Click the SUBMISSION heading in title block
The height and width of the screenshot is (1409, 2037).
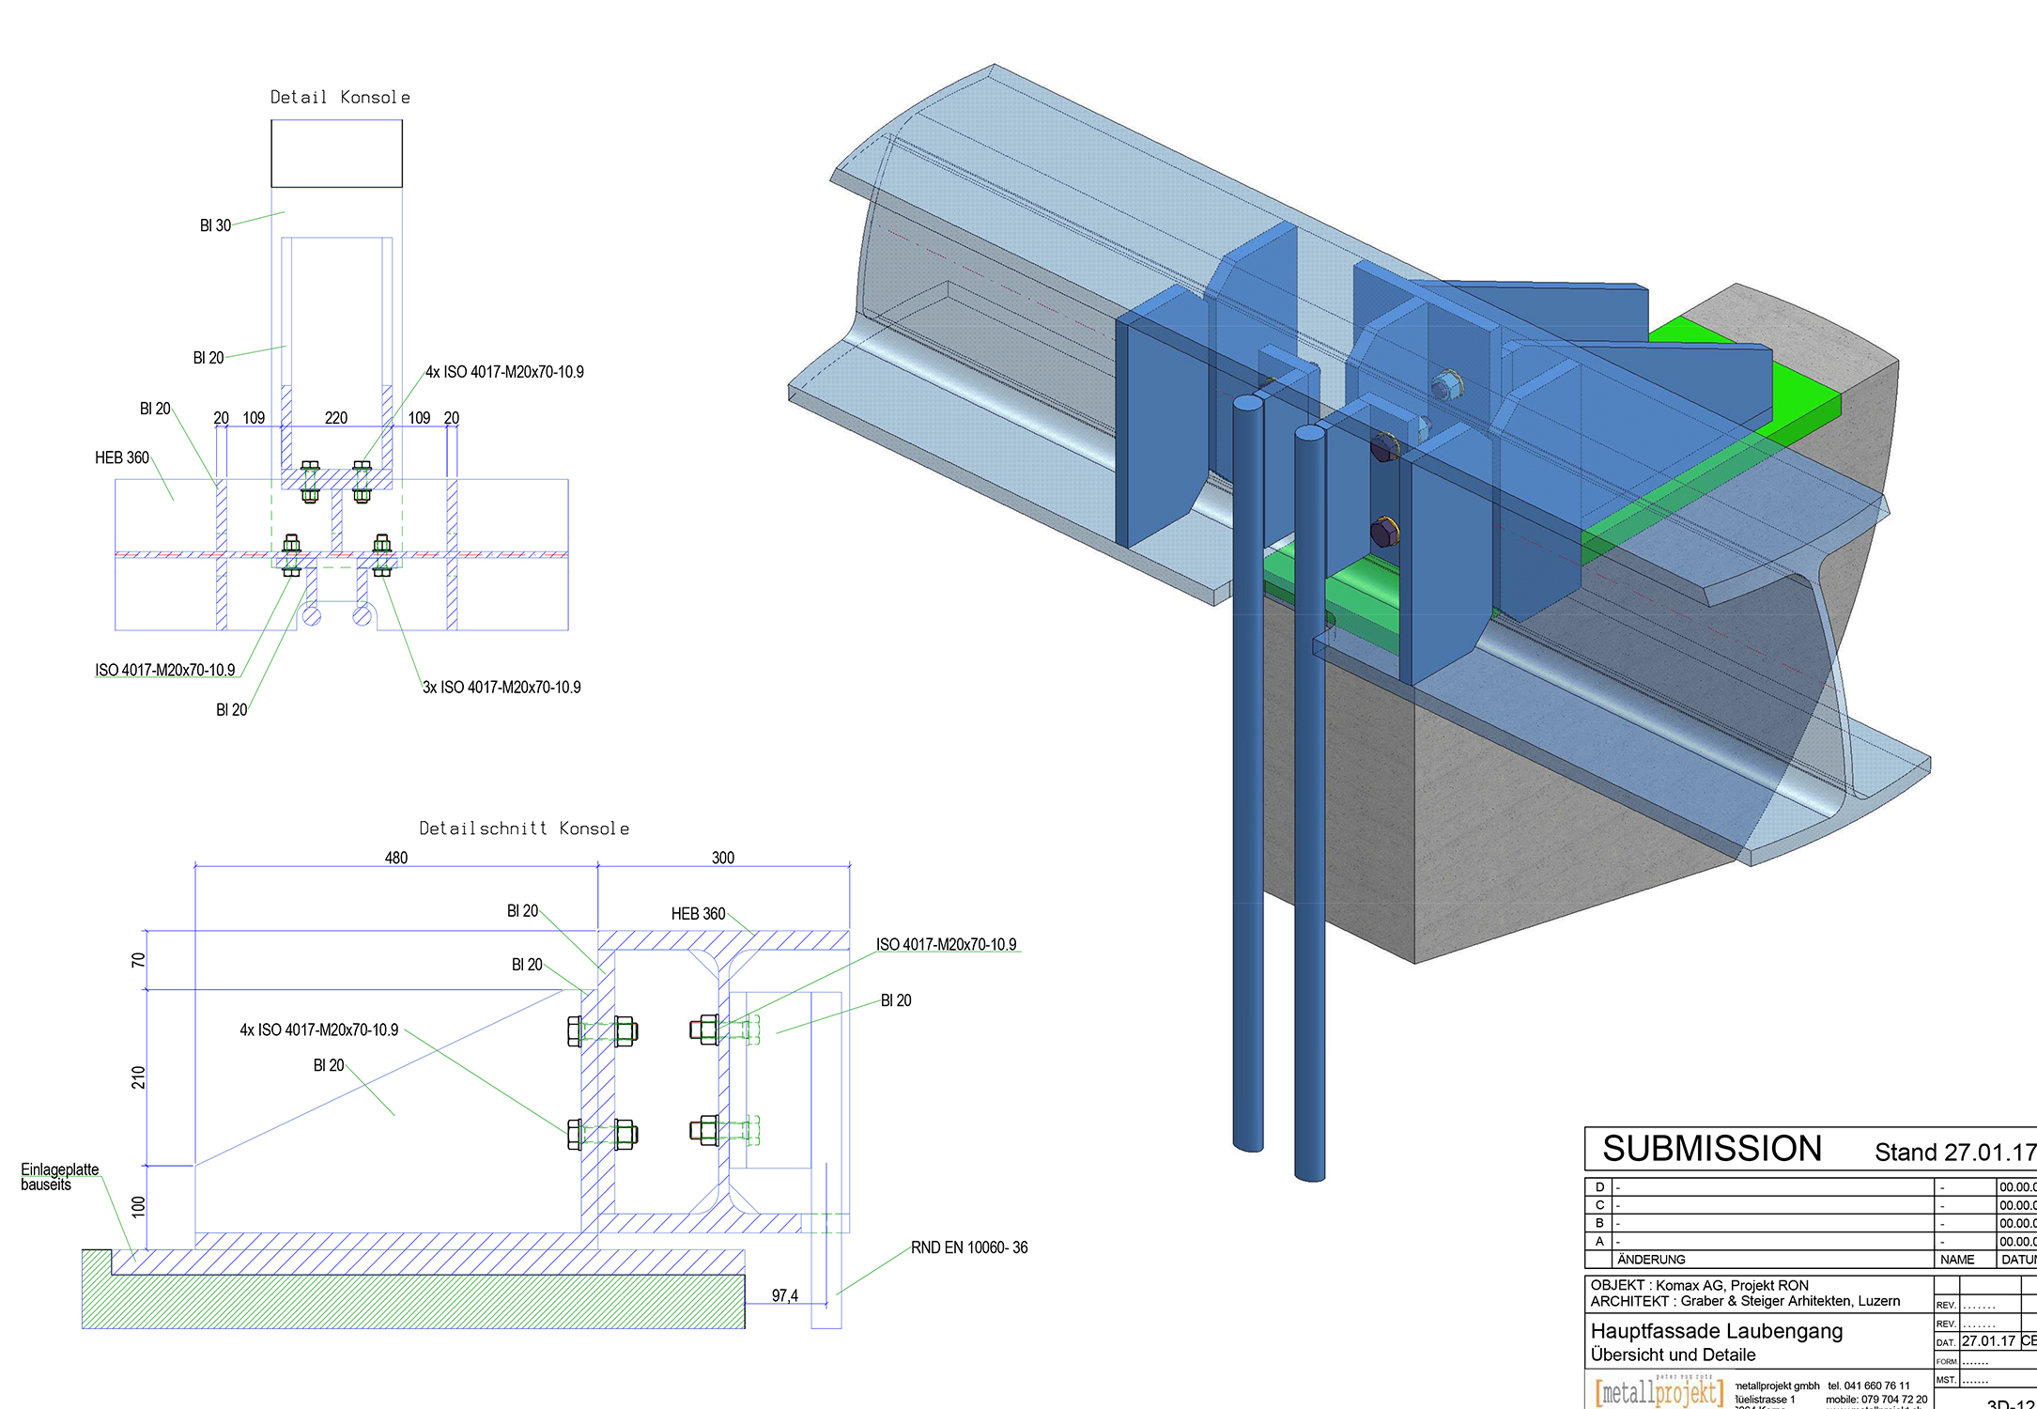pyautogui.click(x=1711, y=1149)
